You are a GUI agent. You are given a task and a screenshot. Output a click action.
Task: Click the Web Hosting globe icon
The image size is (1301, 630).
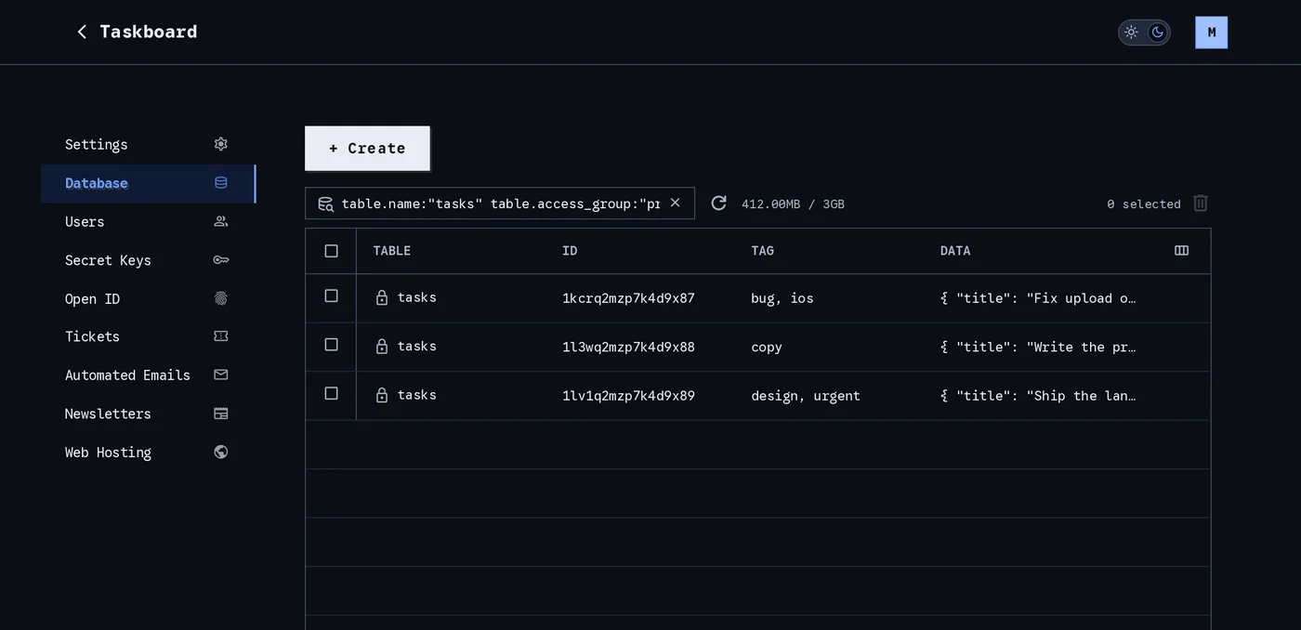(220, 453)
